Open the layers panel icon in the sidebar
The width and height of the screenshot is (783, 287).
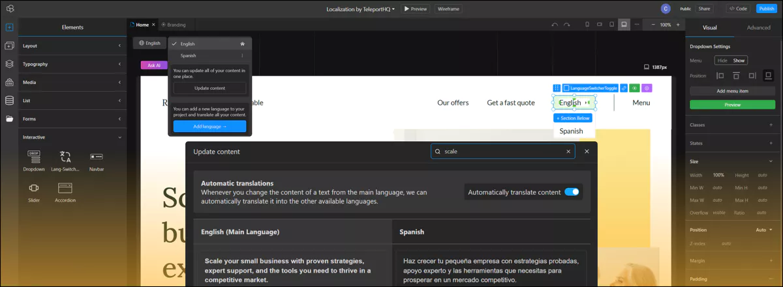pyautogui.click(x=9, y=64)
